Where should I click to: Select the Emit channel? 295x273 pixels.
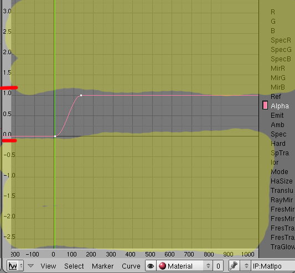pos(277,116)
